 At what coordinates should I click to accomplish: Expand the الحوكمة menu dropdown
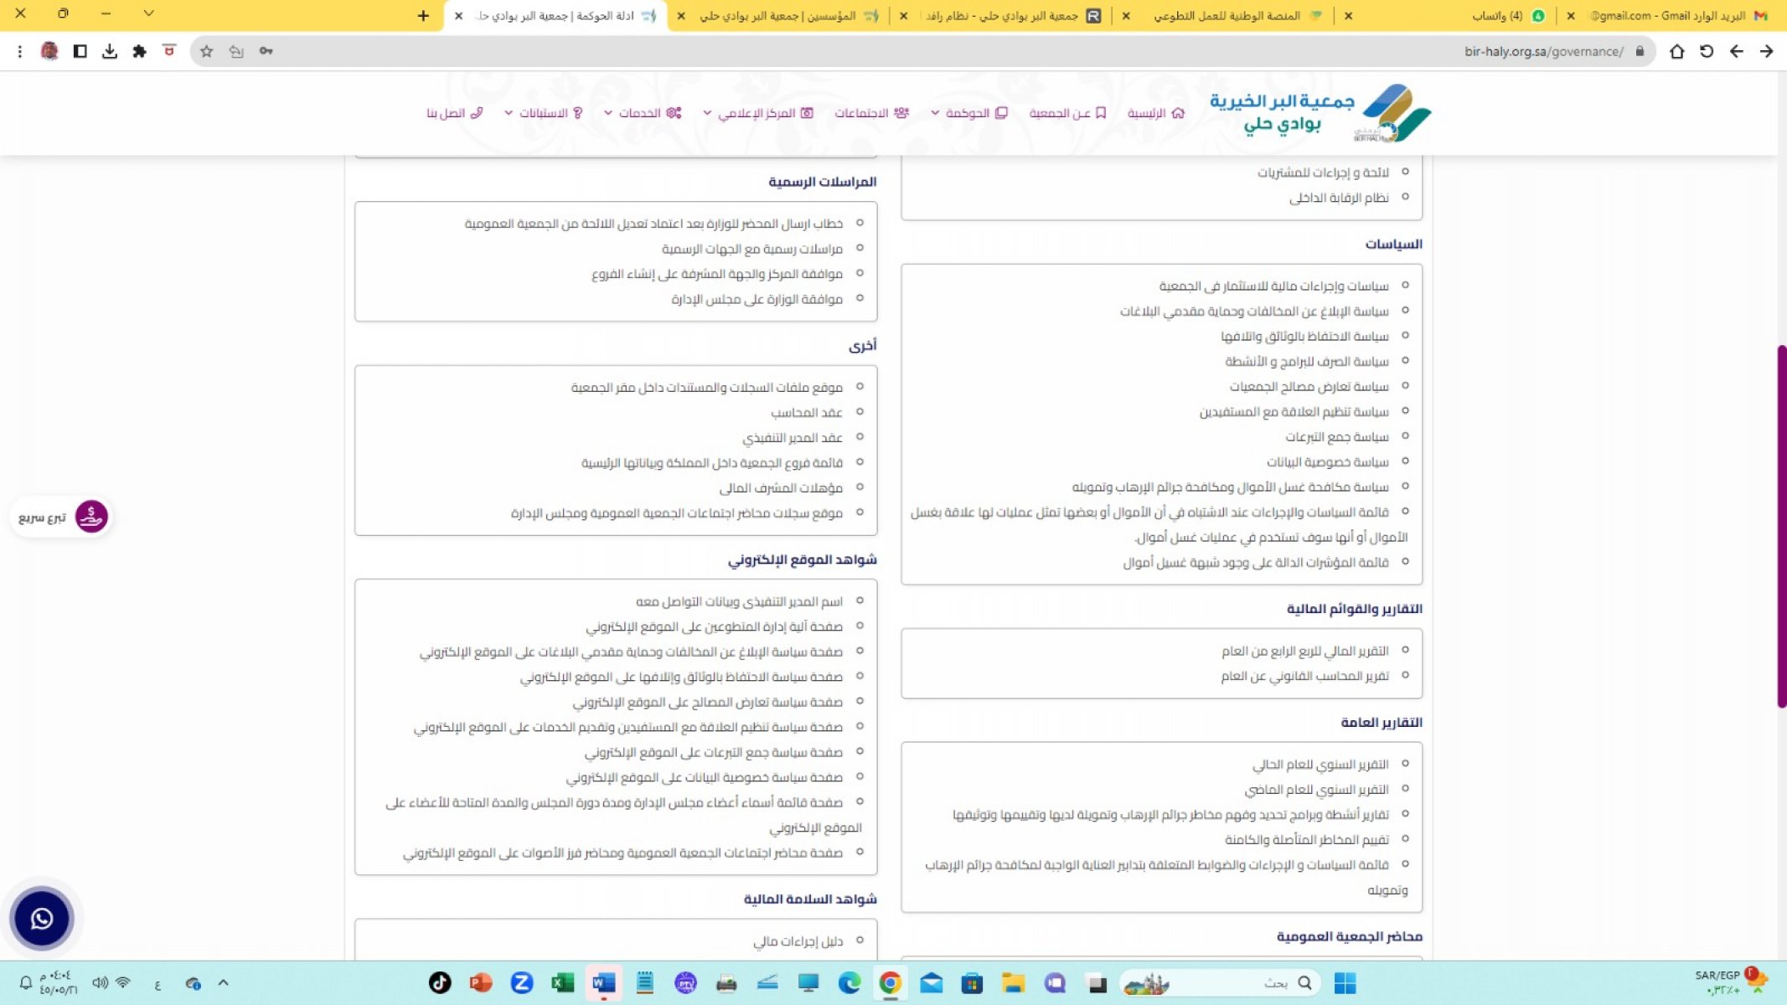[x=968, y=113]
